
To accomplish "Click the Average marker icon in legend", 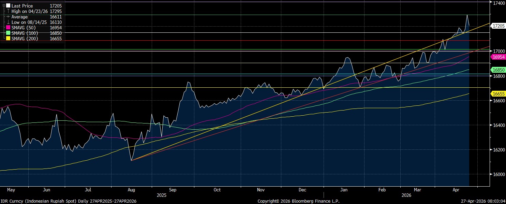I will [8, 17].
